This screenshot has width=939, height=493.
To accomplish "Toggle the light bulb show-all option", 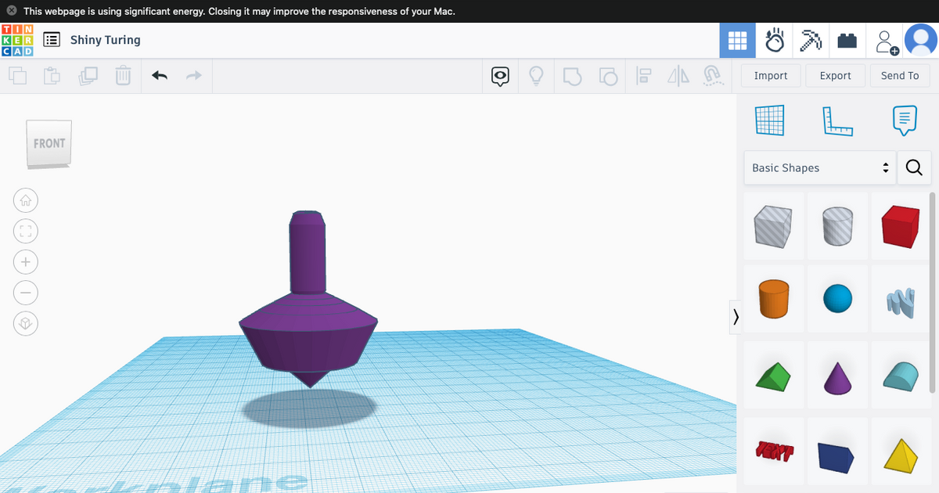I will (x=536, y=75).
